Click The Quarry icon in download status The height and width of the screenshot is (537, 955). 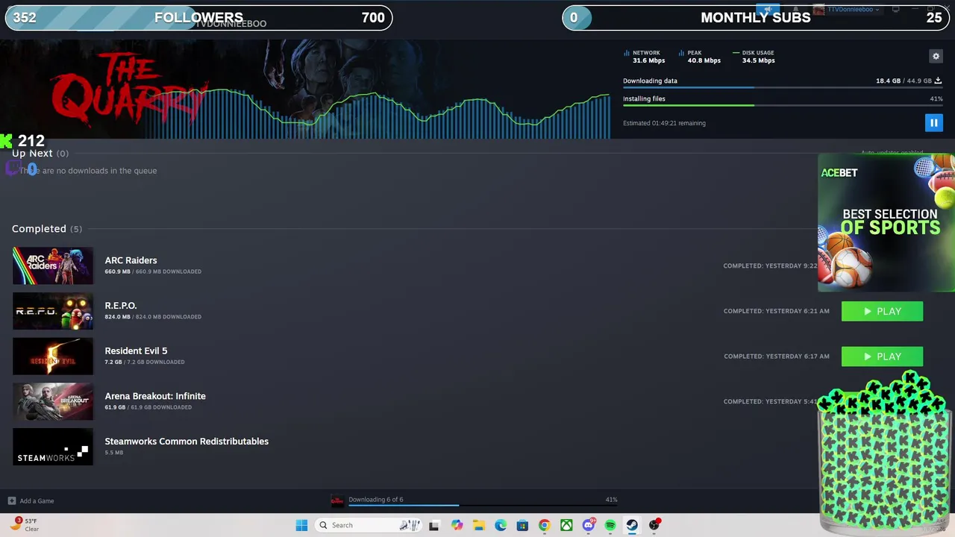click(337, 500)
